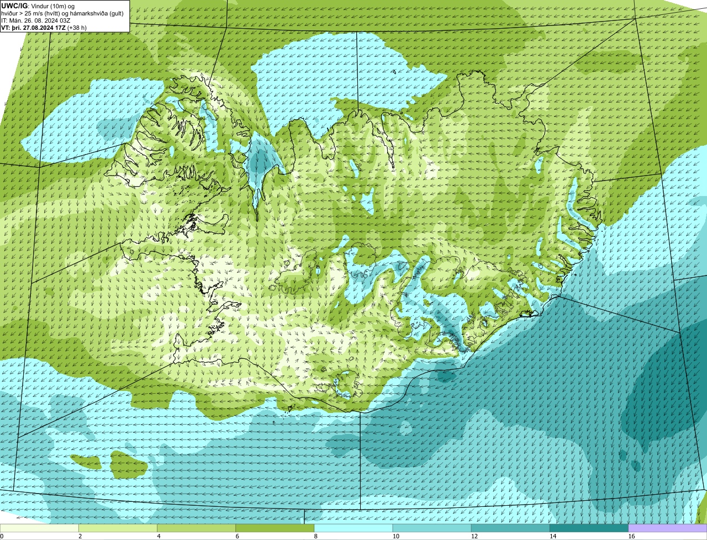Click the 8–10 m/s pale cyan legend swatch
707x540 pixels.
click(353, 528)
